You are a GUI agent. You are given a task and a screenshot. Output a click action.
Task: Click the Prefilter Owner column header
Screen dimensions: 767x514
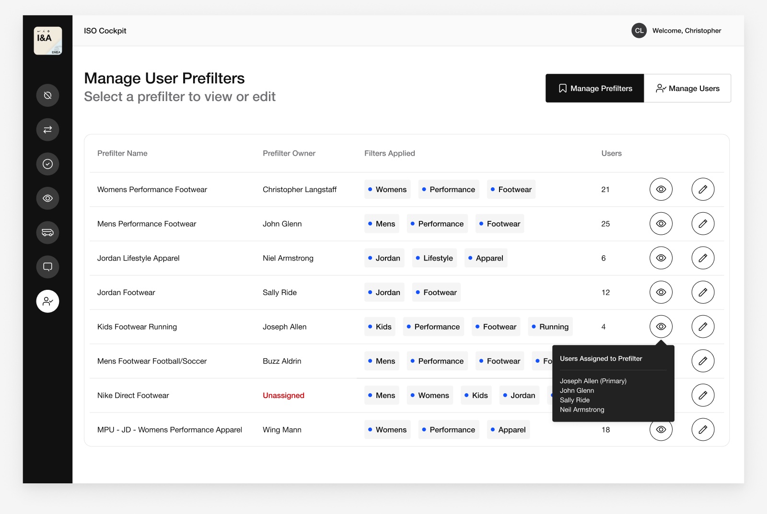click(x=289, y=153)
